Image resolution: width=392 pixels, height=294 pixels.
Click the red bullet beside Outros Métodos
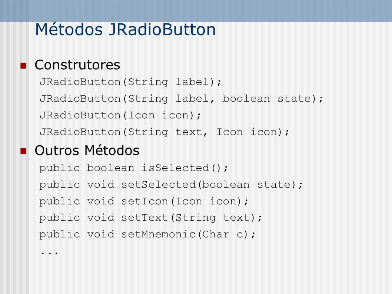[23, 151]
